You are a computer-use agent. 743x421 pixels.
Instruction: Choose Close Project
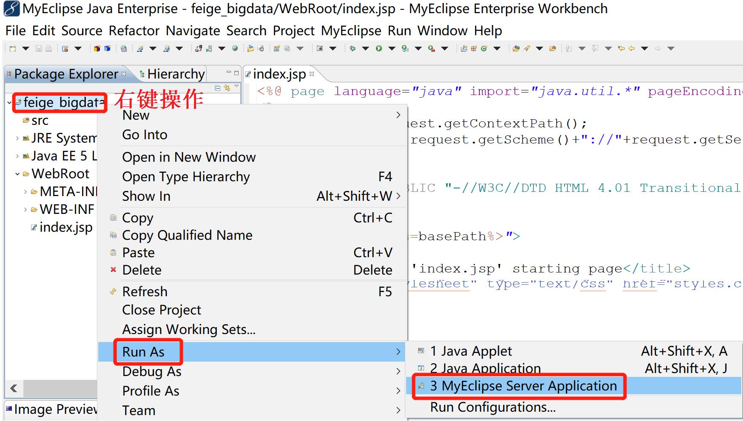click(x=253, y=310)
